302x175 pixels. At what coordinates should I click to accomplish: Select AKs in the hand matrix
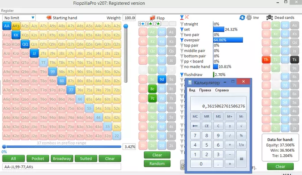(16, 26)
